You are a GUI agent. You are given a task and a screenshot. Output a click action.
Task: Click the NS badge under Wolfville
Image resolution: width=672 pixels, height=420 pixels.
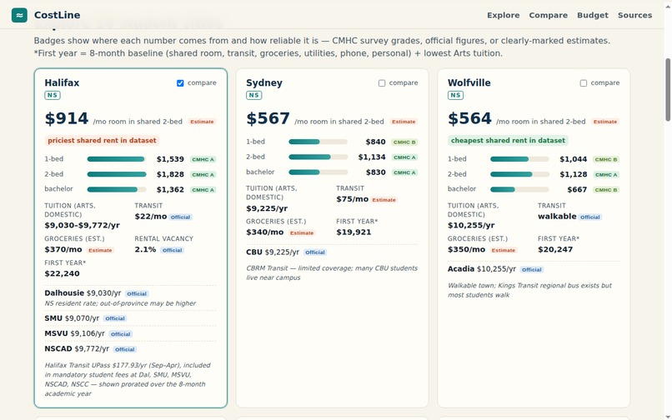(455, 95)
